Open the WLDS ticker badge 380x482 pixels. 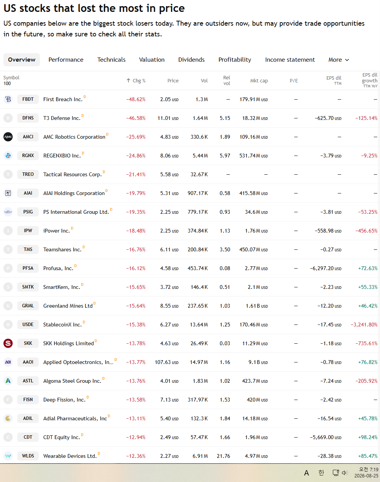pyautogui.click(x=28, y=456)
